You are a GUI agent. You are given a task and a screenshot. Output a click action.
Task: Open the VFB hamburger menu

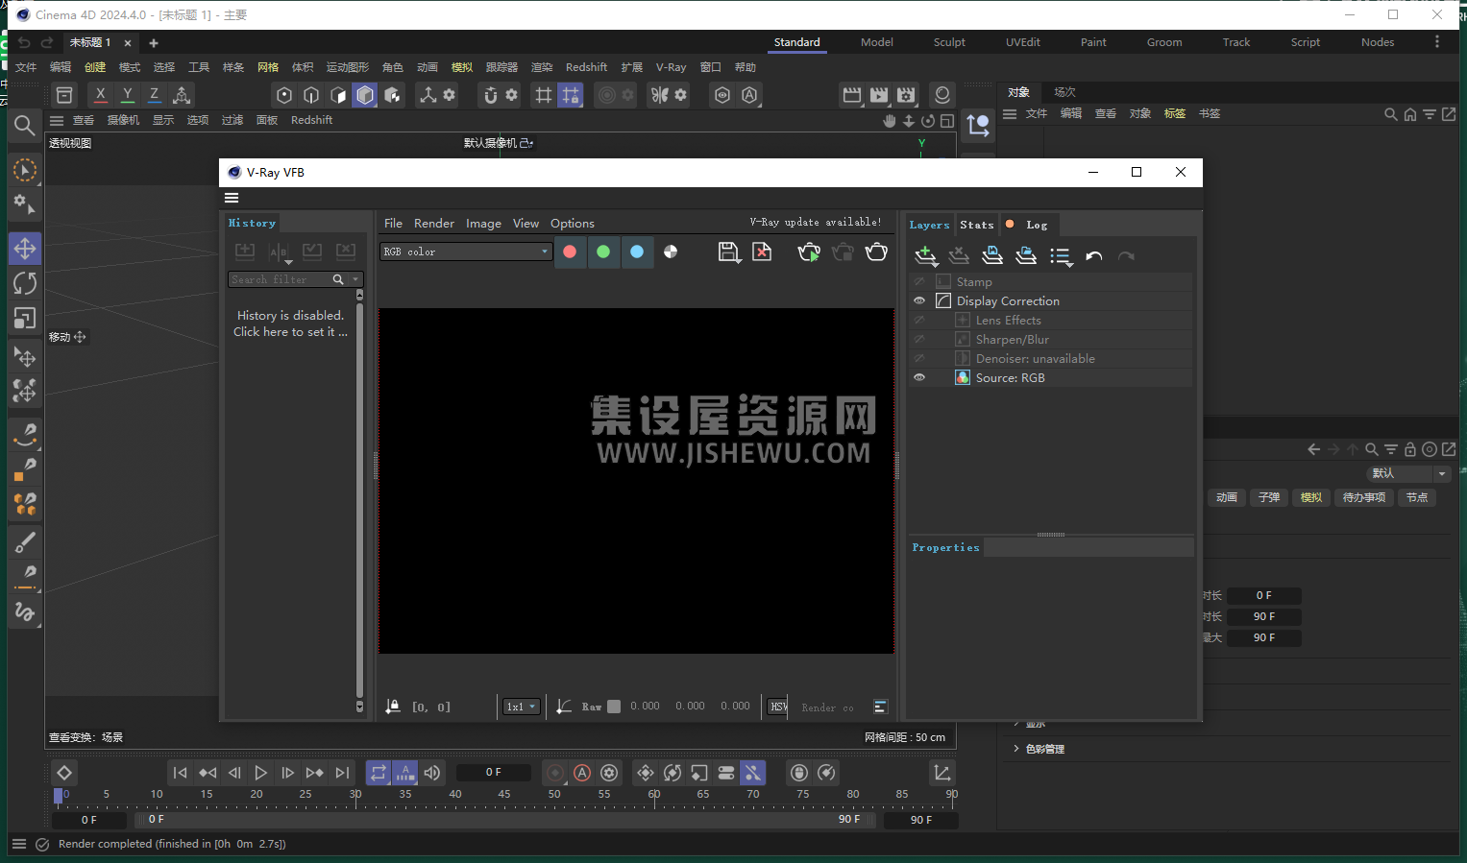[232, 198]
